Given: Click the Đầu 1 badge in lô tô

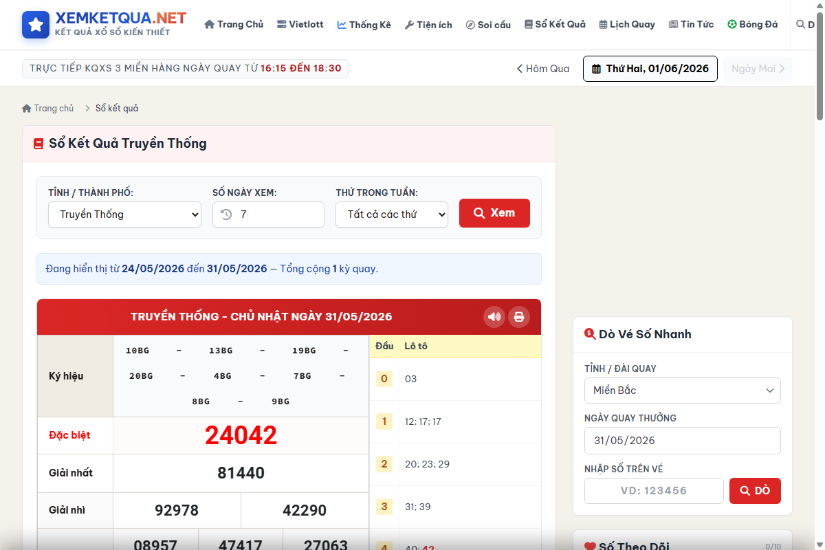Looking at the screenshot, I should [384, 421].
